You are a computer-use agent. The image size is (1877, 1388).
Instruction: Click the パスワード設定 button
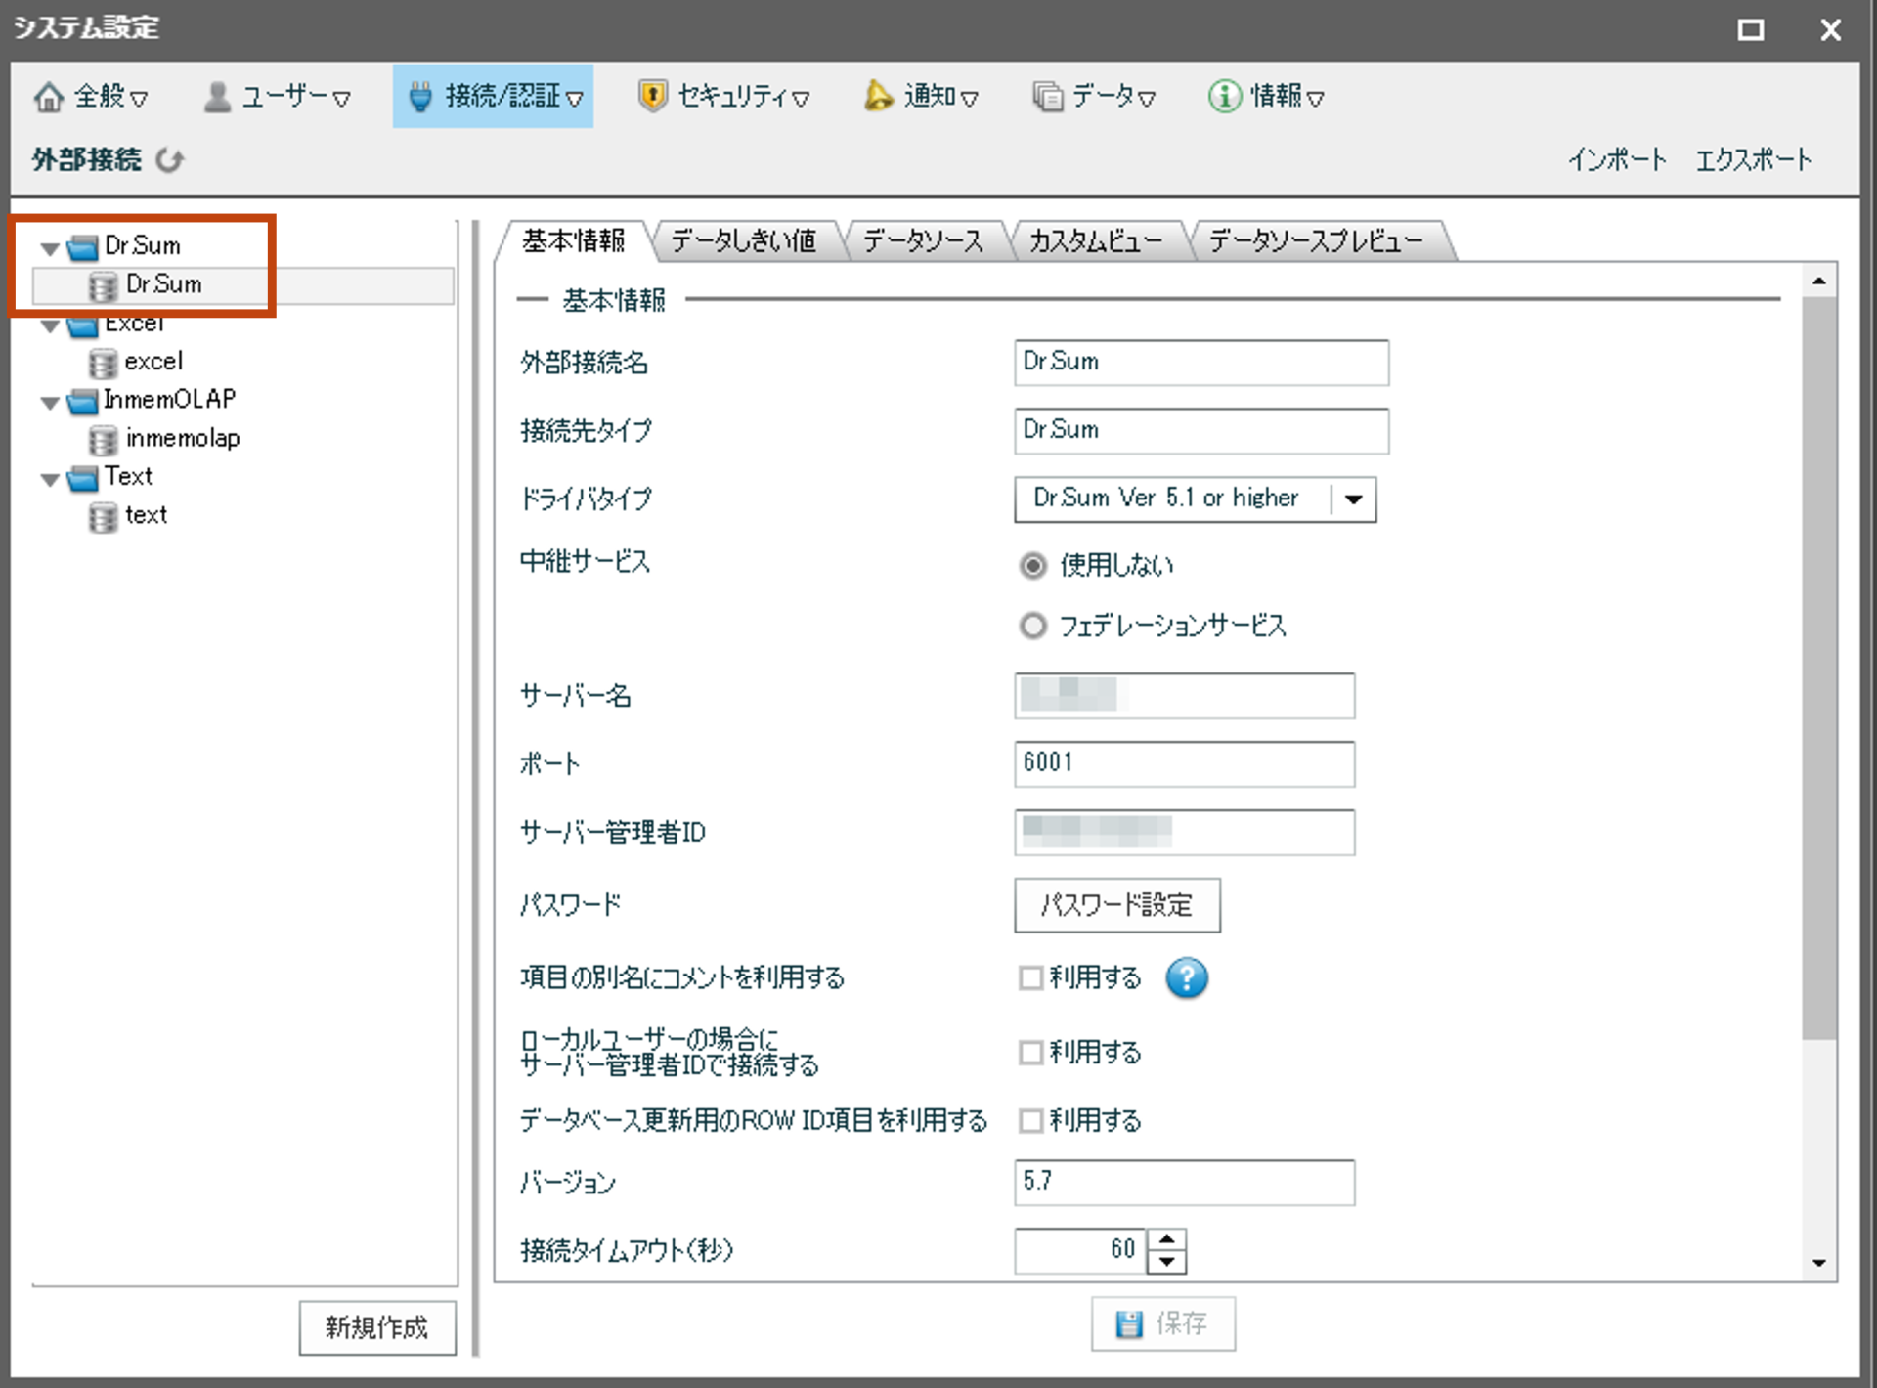point(1117,905)
